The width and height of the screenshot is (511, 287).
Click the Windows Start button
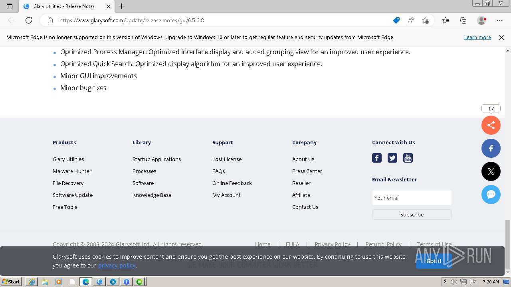pyautogui.click(x=11, y=282)
